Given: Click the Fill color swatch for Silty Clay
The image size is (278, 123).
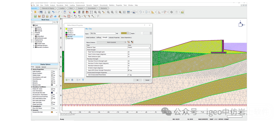Looking at the screenshot, I should tap(124, 33).
